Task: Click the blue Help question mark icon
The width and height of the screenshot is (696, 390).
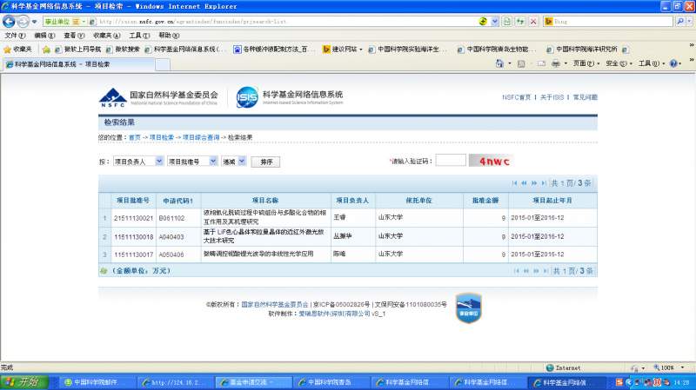Action: point(673,63)
